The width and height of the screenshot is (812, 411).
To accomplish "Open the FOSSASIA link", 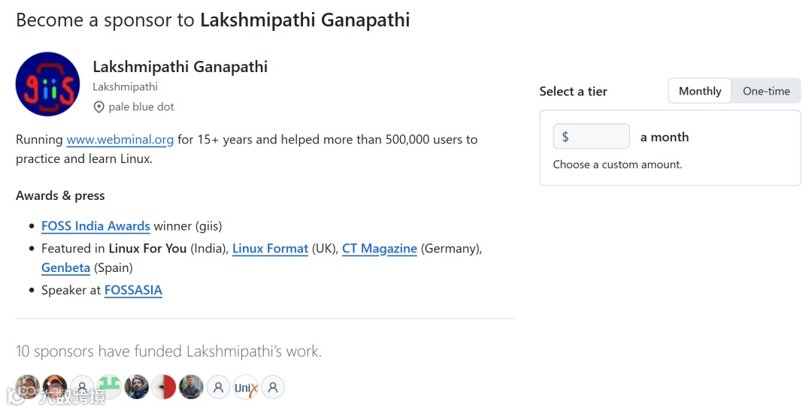I will (x=133, y=290).
